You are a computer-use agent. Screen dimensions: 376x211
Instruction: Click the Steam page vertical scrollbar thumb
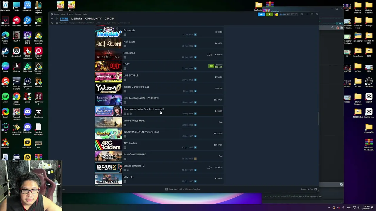tap(318, 119)
